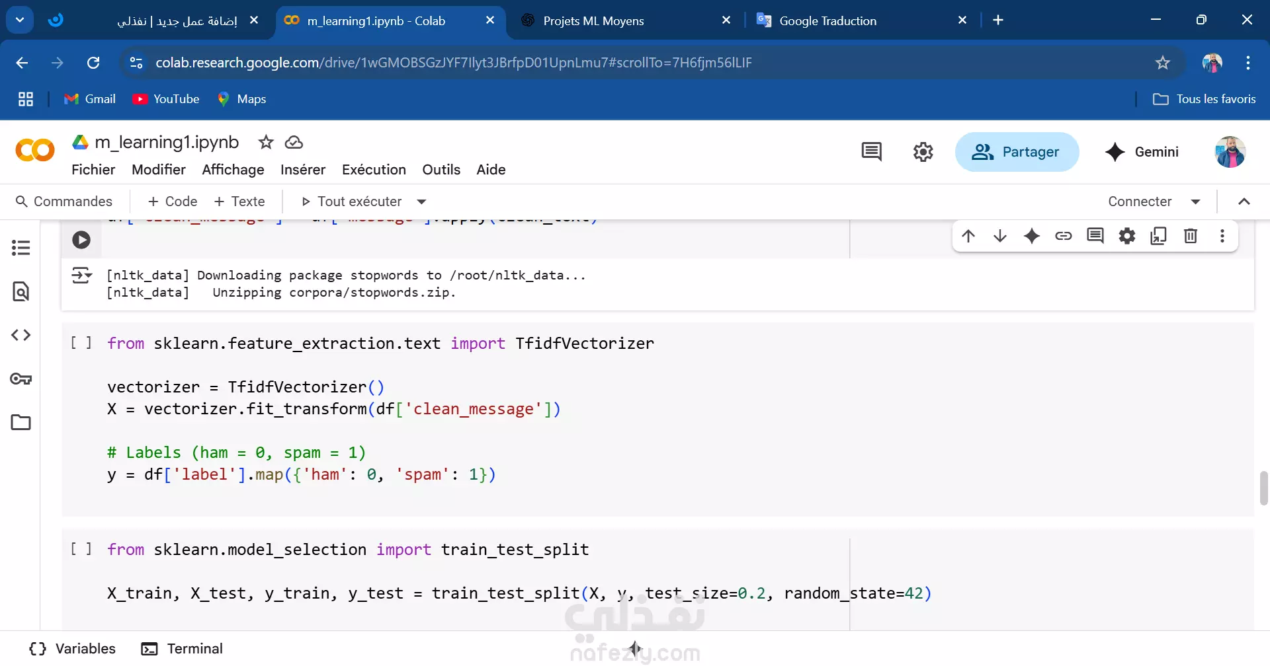Image resolution: width=1270 pixels, height=666 pixels.
Task: Add a comment to the cell
Action: [1095, 236]
